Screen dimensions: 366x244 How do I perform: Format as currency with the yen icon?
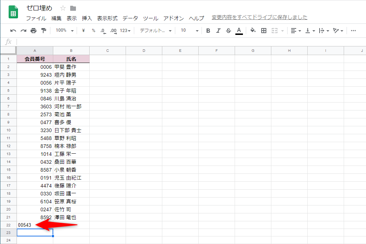coord(83,31)
